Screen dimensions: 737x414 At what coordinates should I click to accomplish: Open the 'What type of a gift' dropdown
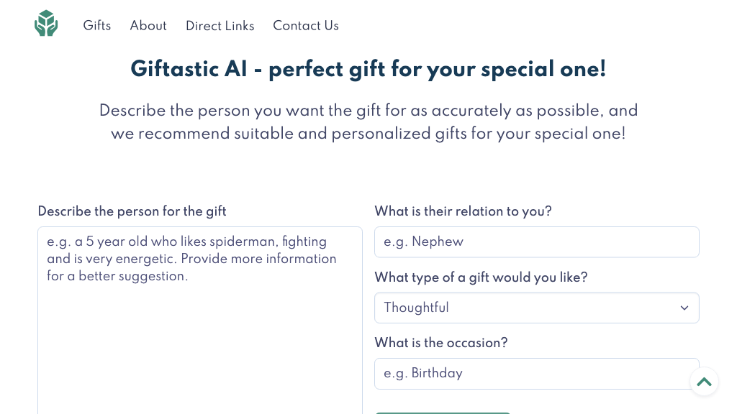click(x=536, y=308)
